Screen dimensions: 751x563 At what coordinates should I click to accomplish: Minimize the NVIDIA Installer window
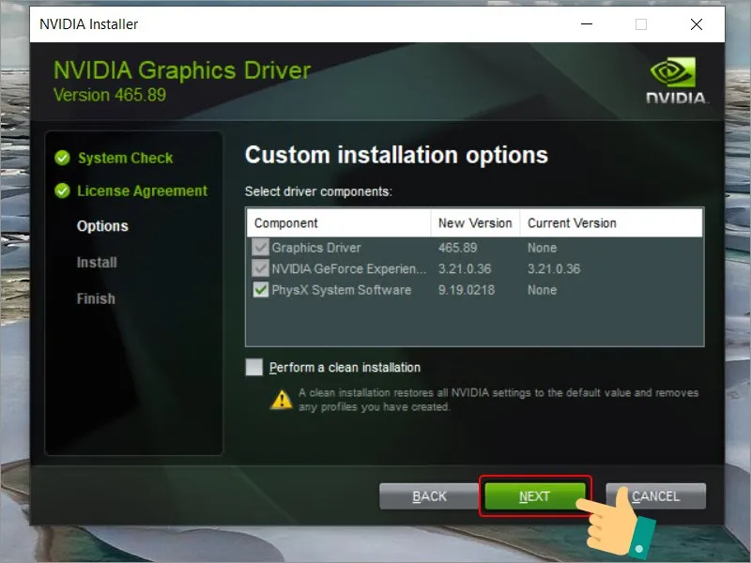(586, 24)
